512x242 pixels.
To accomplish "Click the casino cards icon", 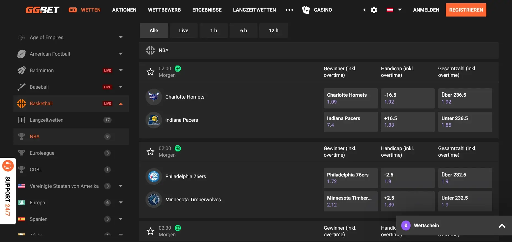I will tap(306, 10).
